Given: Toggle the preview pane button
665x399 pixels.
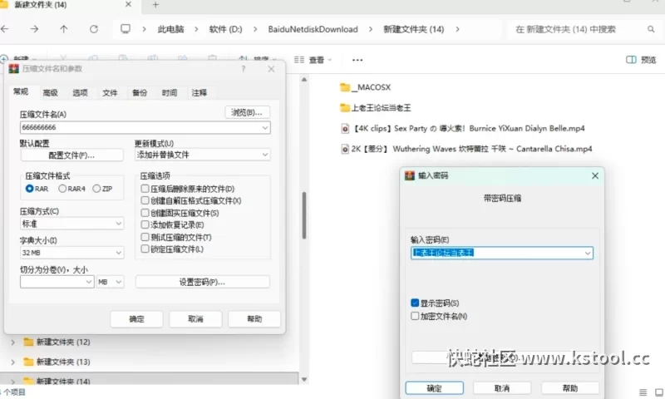Looking at the screenshot, I should 641,60.
